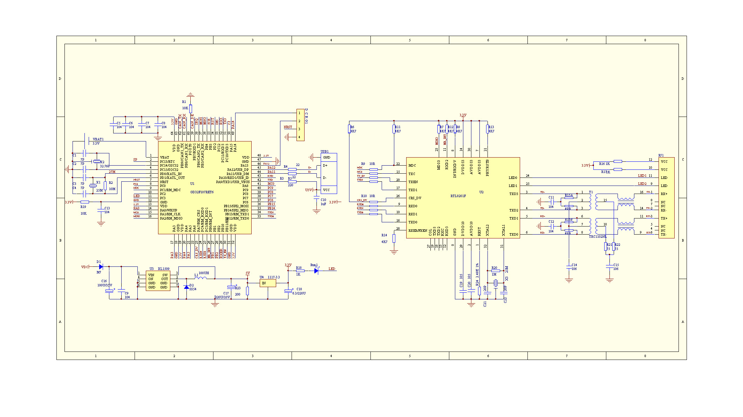Click electrolytic capacitor C18 symbol

click(288, 291)
